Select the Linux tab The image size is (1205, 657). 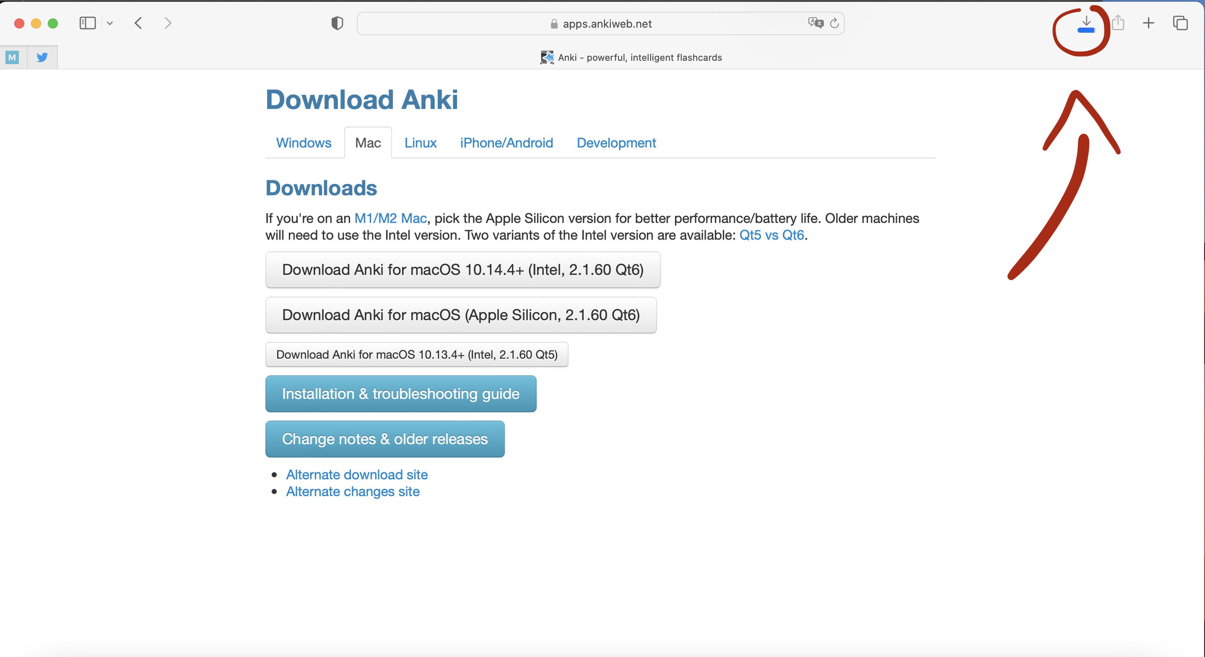pos(420,143)
